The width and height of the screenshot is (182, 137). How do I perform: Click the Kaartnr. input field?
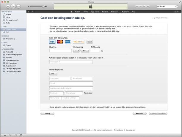coord(60,51)
